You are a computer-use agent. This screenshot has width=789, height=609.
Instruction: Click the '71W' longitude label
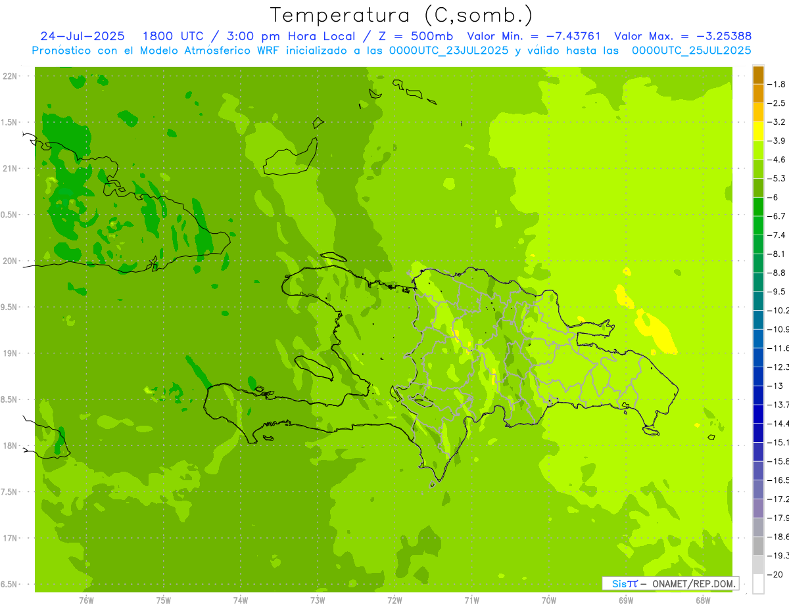(471, 600)
